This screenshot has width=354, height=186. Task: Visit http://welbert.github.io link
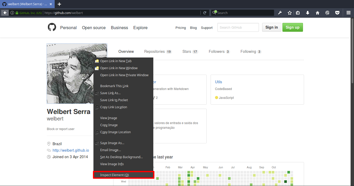(71, 150)
